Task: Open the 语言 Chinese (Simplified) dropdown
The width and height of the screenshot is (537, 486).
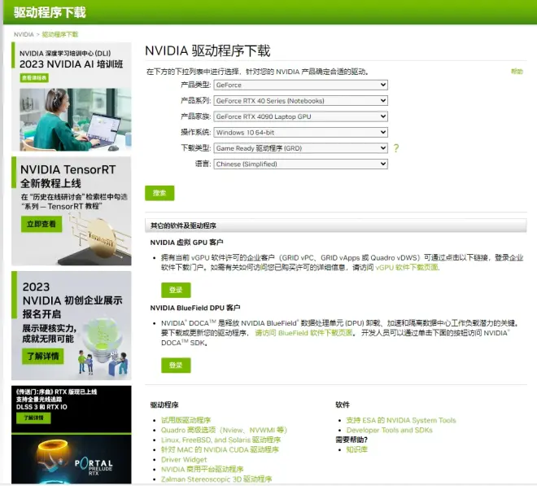Action: point(300,164)
